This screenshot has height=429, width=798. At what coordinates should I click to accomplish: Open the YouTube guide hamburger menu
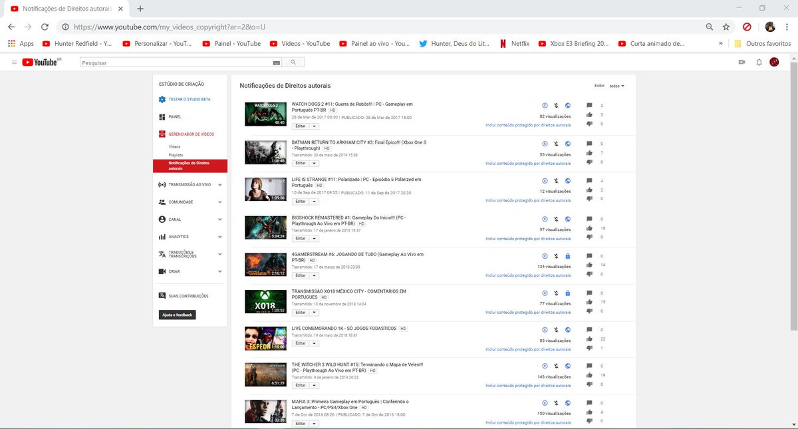pos(14,62)
